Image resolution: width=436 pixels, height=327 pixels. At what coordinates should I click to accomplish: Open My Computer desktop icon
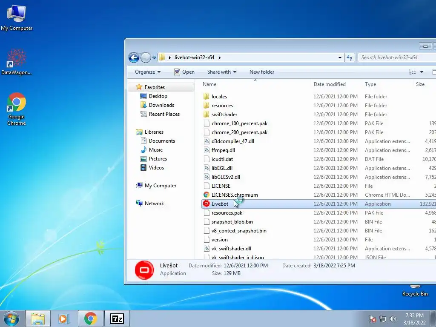pyautogui.click(x=17, y=17)
